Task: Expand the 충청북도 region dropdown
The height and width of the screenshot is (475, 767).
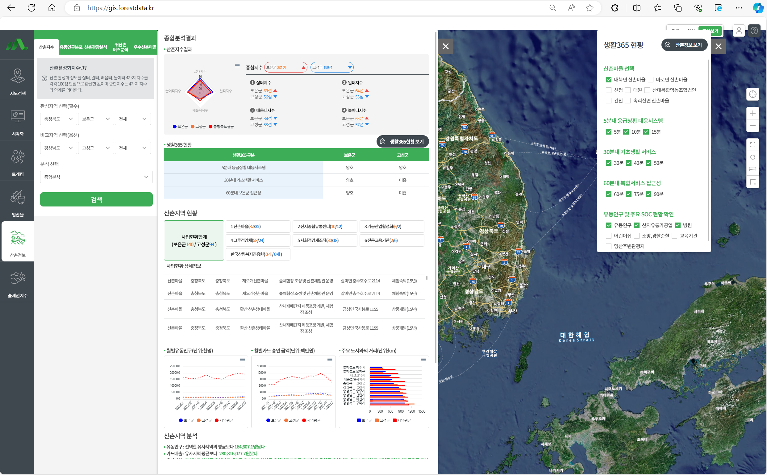Action: pos(58,119)
